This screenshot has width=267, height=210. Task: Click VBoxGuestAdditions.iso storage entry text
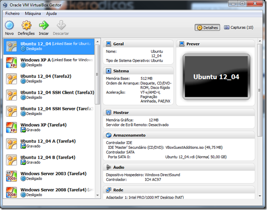[x=194, y=148]
